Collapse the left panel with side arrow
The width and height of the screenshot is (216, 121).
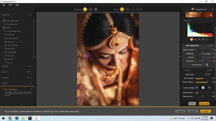(35, 56)
